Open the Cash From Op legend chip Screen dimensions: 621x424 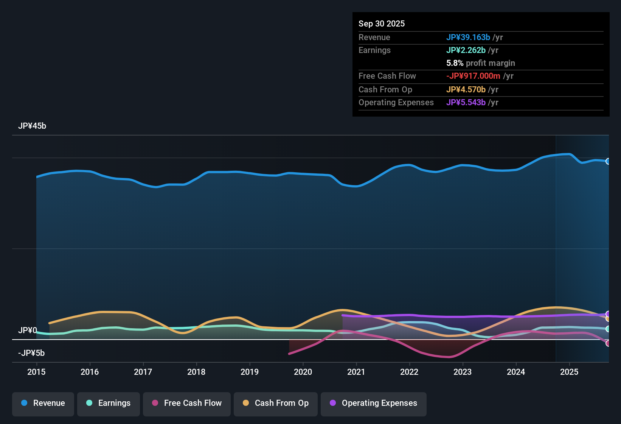tap(275, 403)
